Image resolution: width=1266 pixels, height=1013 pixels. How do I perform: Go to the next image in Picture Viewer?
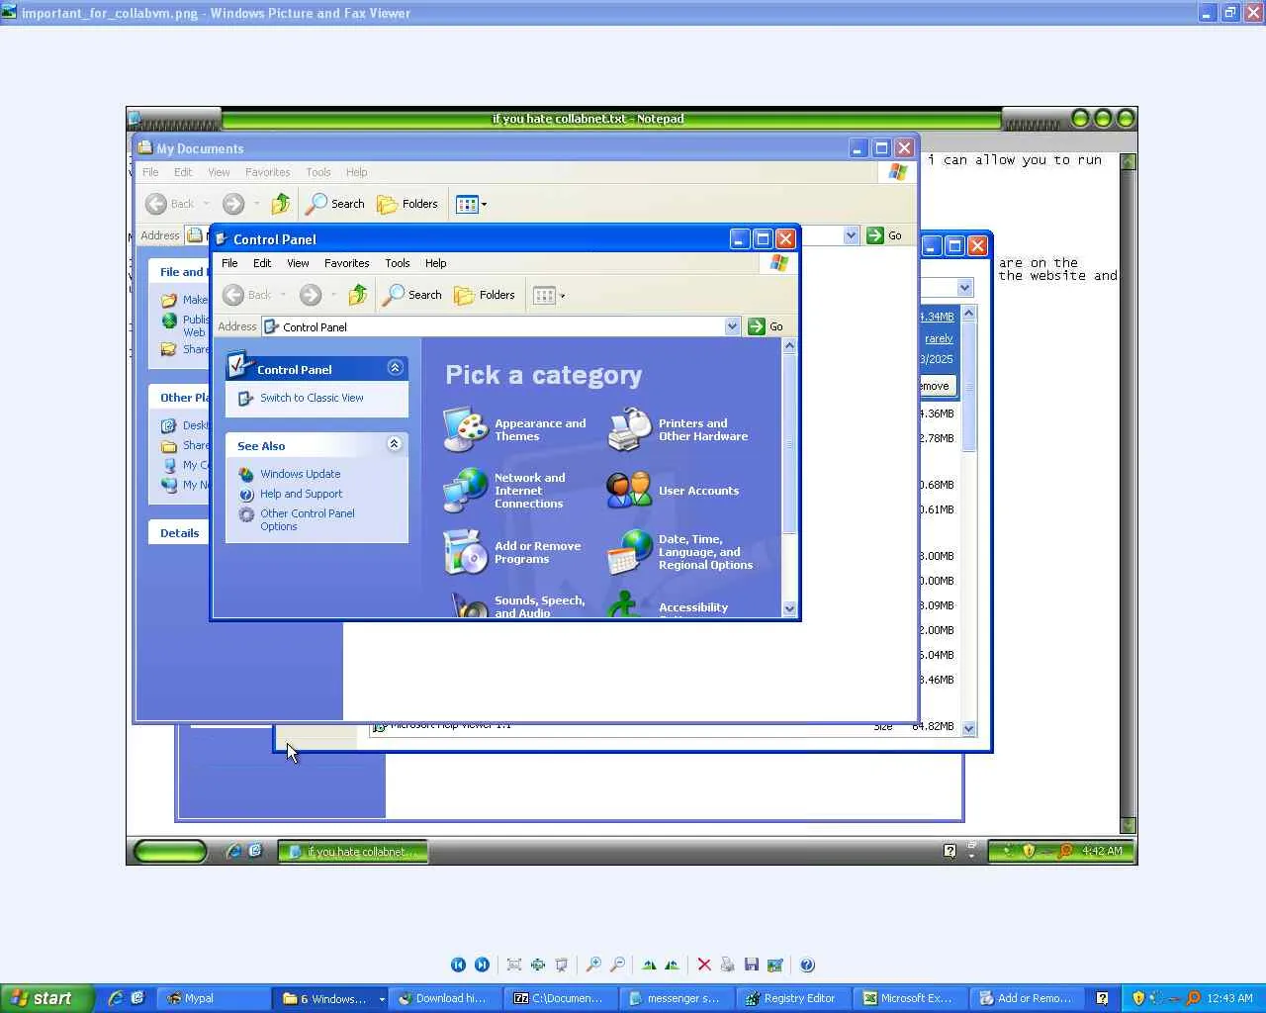pos(482,965)
